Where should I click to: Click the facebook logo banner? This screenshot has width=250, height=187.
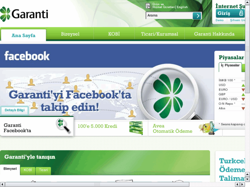[27, 56]
